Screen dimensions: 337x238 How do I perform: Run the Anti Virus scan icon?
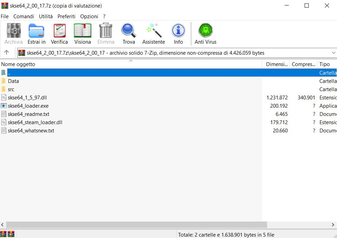(205, 30)
